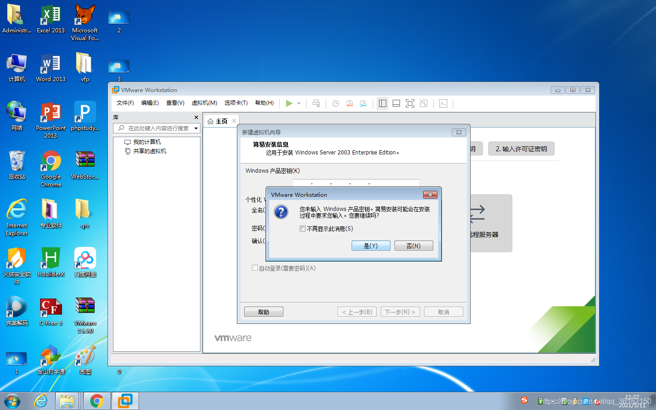Click 上一步(B) button in wizard
656x410 pixels.
pyautogui.click(x=357, y=312)
